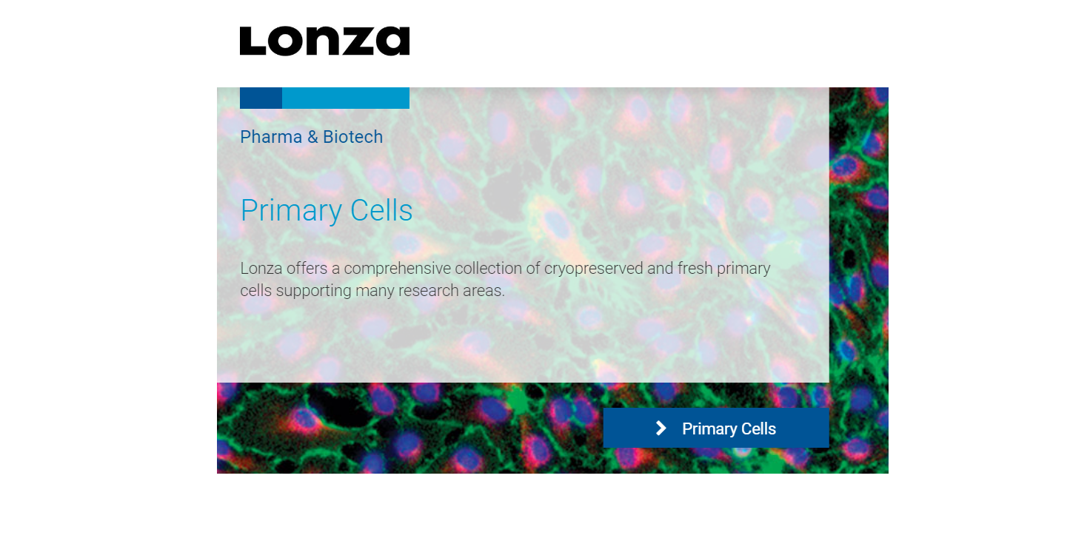Click the word "cryopreserved" in the description

593,268
